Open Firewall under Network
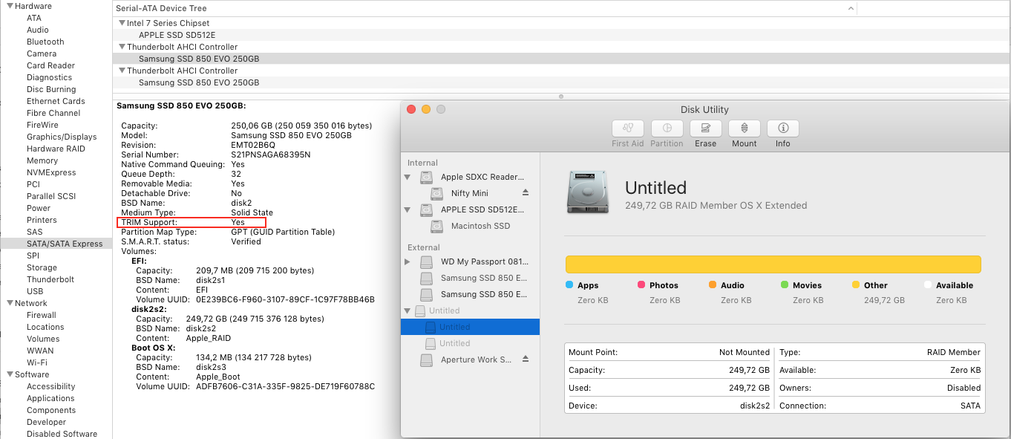 coord(42,315)
